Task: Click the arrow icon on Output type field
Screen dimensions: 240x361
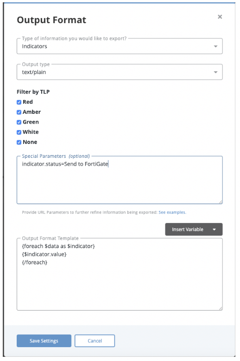Action: click(x=215, y=72)
